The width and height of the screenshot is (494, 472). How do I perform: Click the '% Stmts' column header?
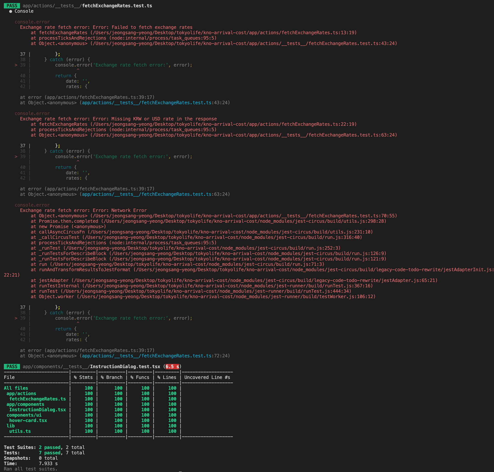[83, 377]
